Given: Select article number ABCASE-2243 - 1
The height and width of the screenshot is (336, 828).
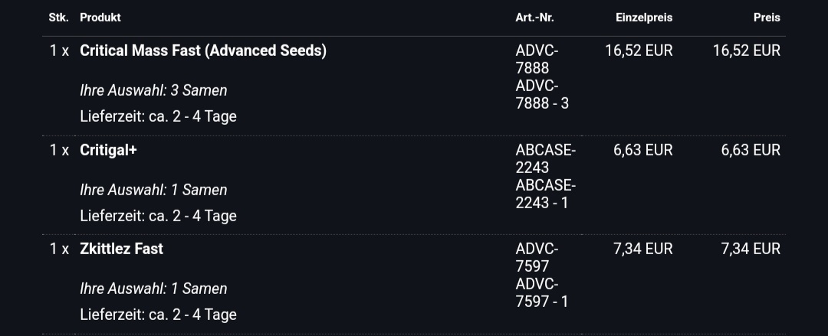Looking at the screenshot, I should pos(546,194).
